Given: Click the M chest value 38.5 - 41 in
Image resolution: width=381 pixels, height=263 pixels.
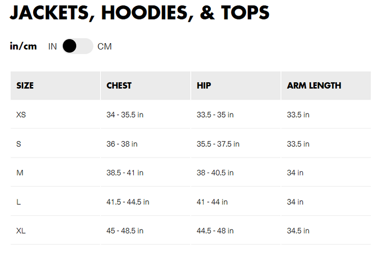Looking at the screenshot, I should (x=125, y=173).
